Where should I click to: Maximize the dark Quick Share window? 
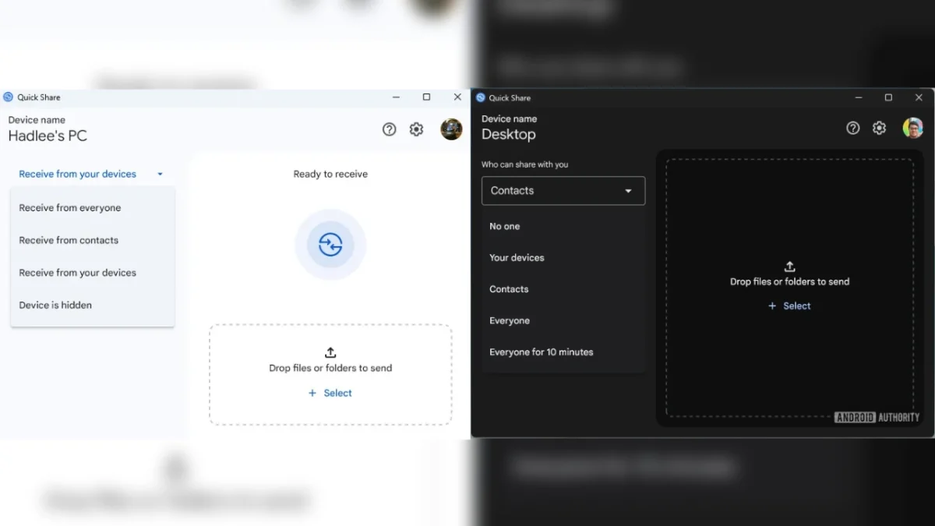click(888, 97)
